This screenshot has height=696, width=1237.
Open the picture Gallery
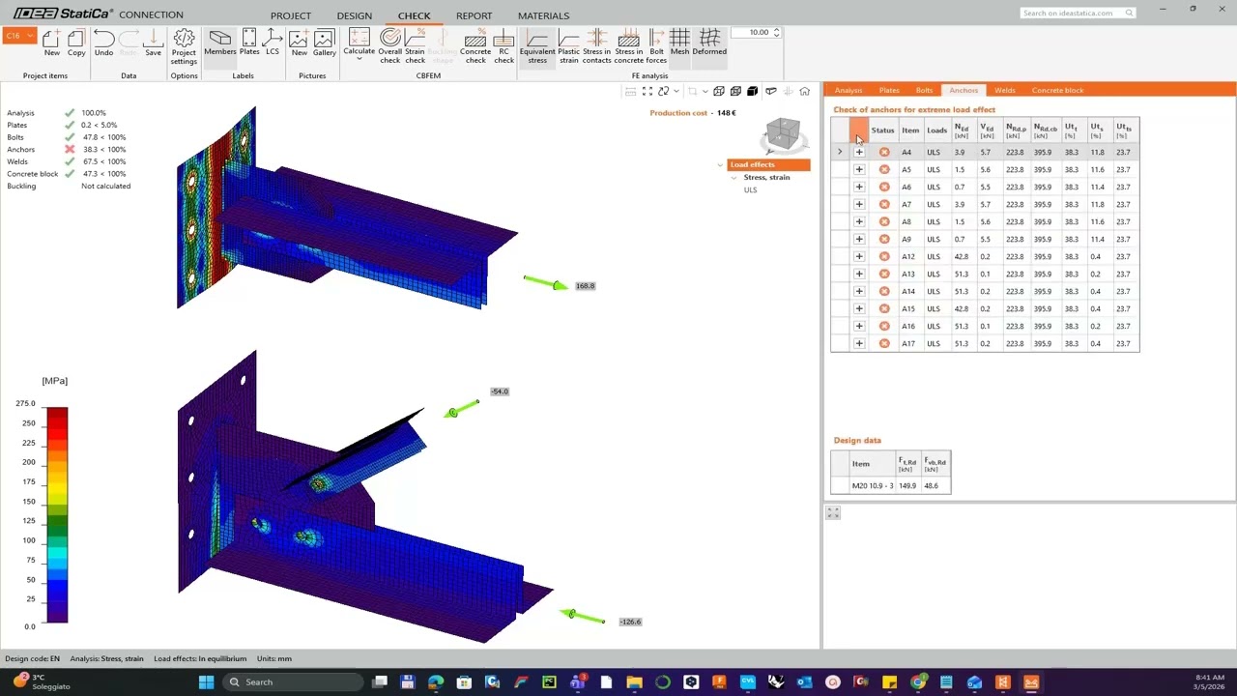325,43
